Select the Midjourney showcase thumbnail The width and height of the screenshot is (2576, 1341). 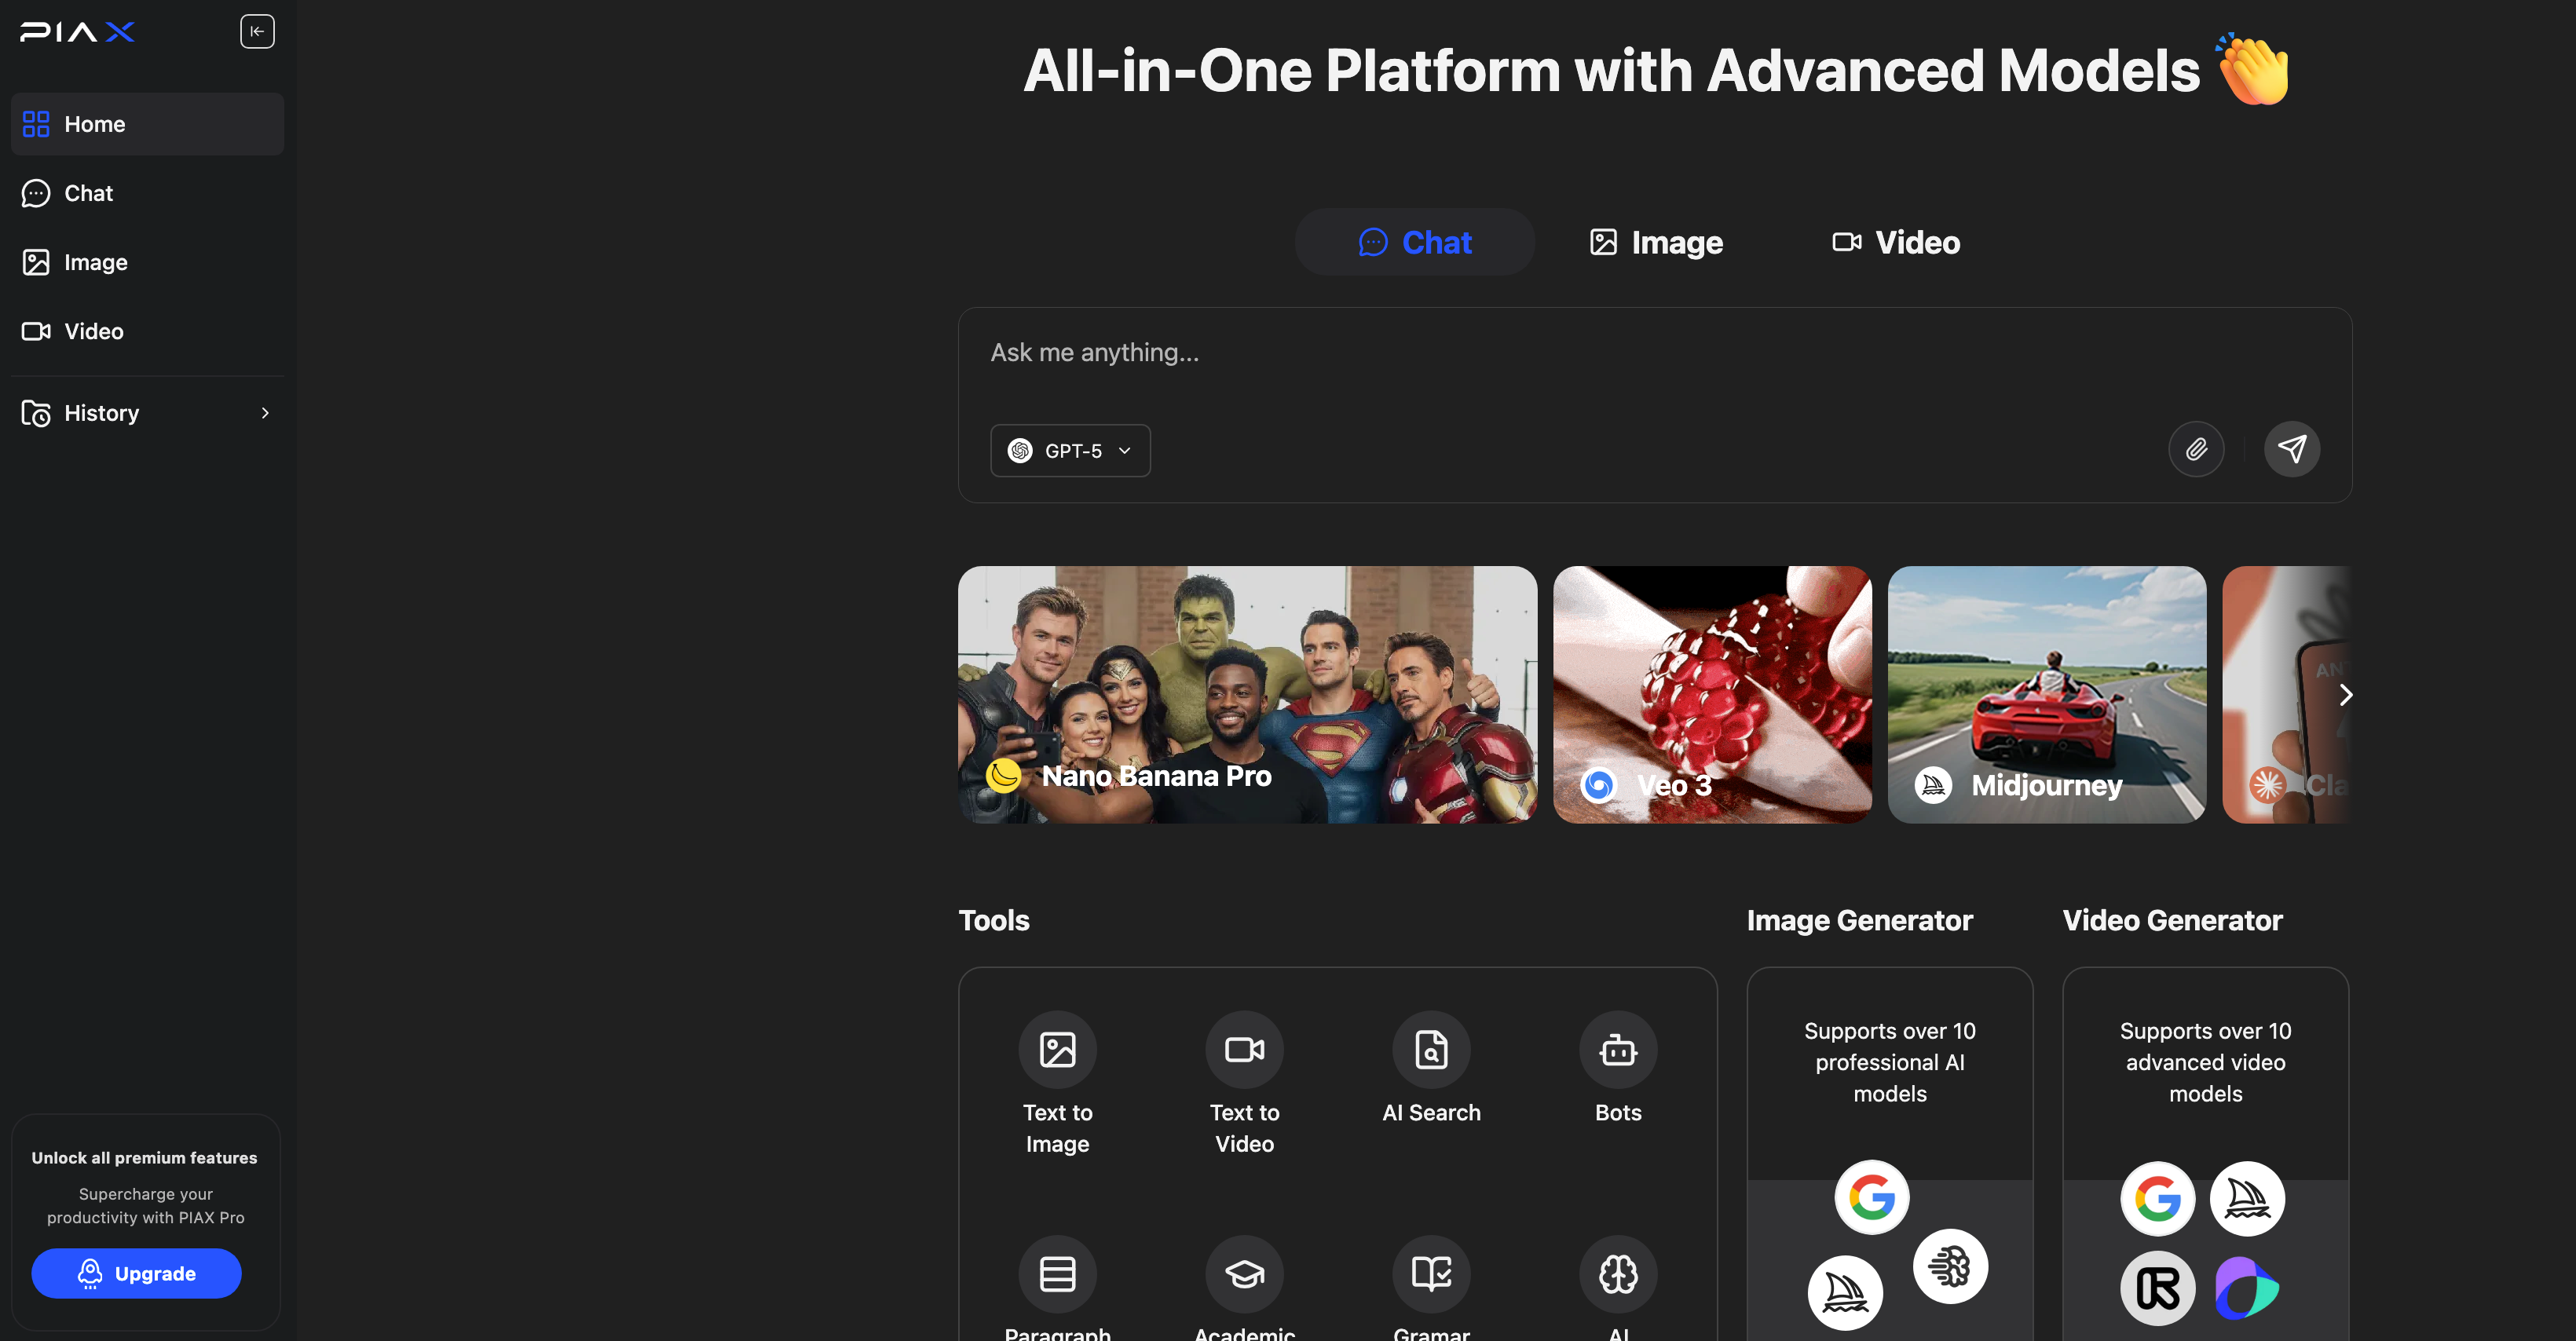pos(2046,695)
